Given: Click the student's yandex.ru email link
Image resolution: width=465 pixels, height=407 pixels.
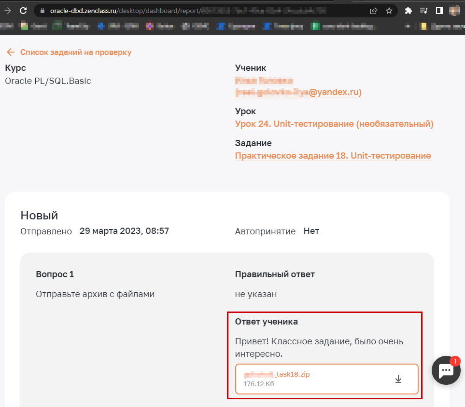Looking at the screenshot, I should 298,92.
